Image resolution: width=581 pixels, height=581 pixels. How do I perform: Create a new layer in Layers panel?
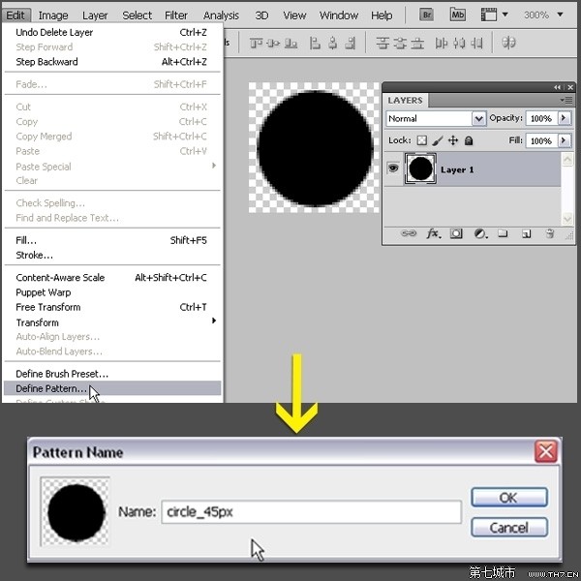[526, 233]
